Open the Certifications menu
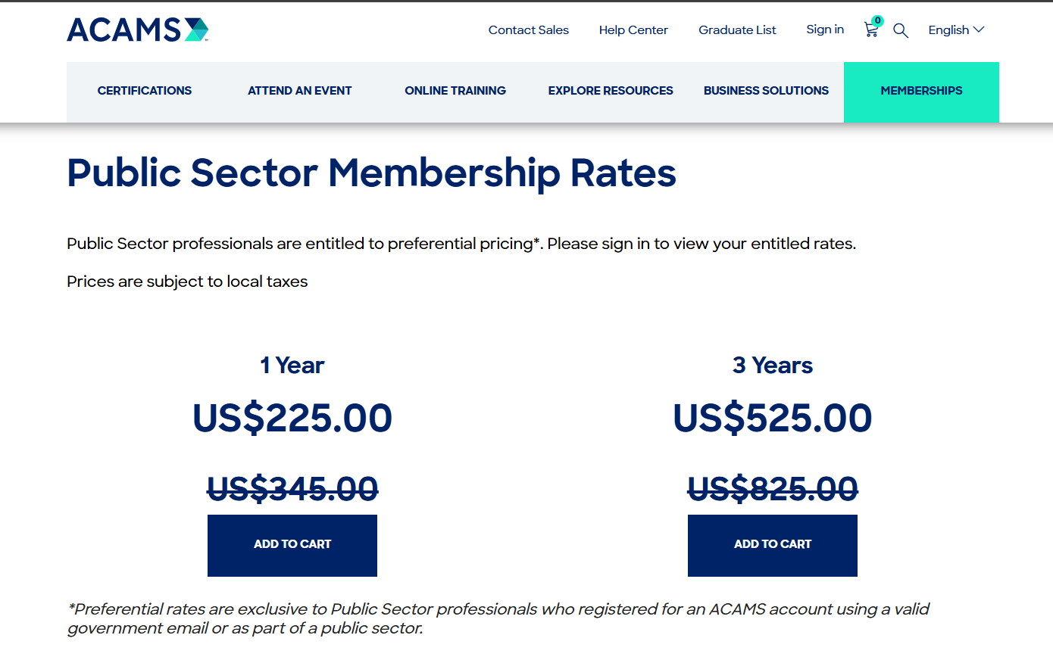 click(x=144, y=90)
